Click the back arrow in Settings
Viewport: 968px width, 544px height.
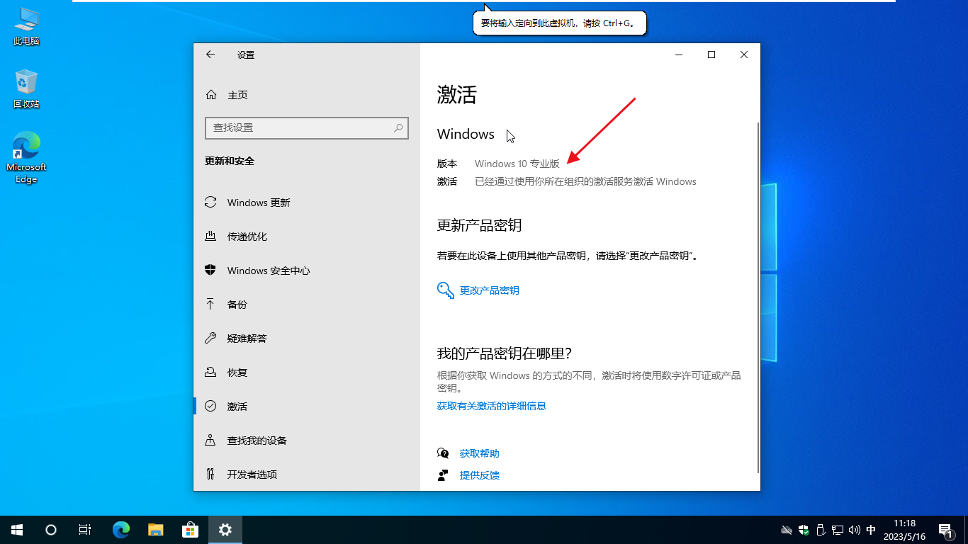pyautogui.click(x=210, y=55)
